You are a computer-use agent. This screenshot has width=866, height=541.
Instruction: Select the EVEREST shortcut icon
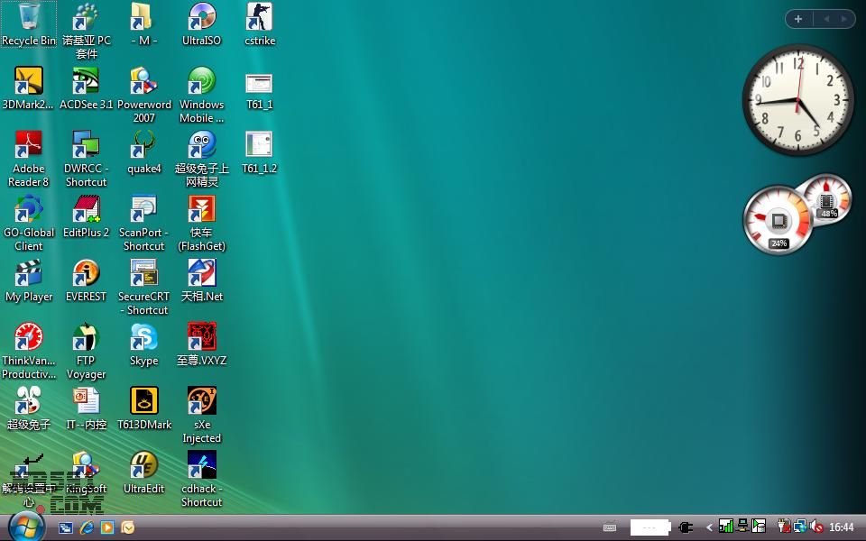pyautogui.click(x=86, y=274)
